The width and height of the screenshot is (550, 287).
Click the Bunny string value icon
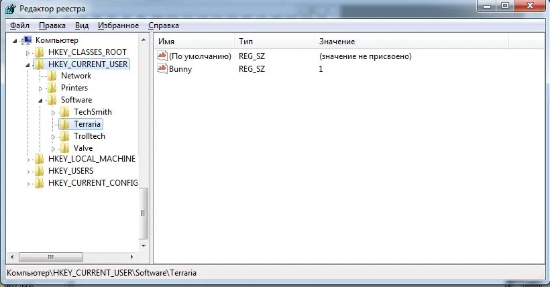[x=162, y=69]
